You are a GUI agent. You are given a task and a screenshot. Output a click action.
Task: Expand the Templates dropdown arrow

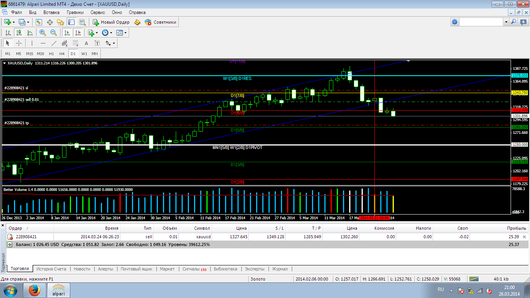[x=125, y=33]
